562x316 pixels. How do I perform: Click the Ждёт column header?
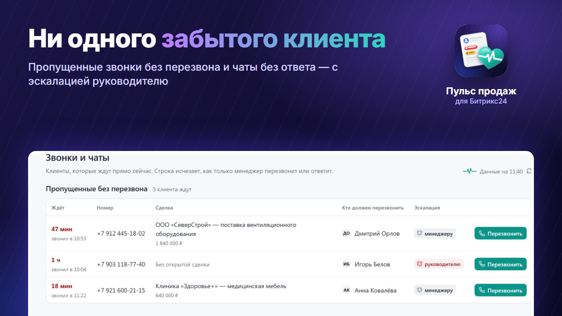[58, 208]
